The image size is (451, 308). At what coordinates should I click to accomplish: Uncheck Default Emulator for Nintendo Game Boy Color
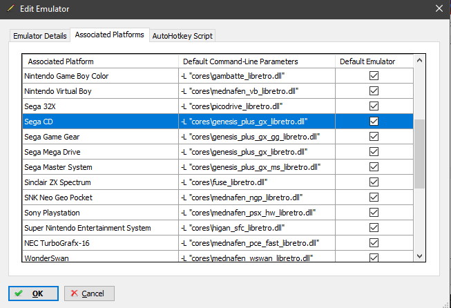(x=374, y=76)
